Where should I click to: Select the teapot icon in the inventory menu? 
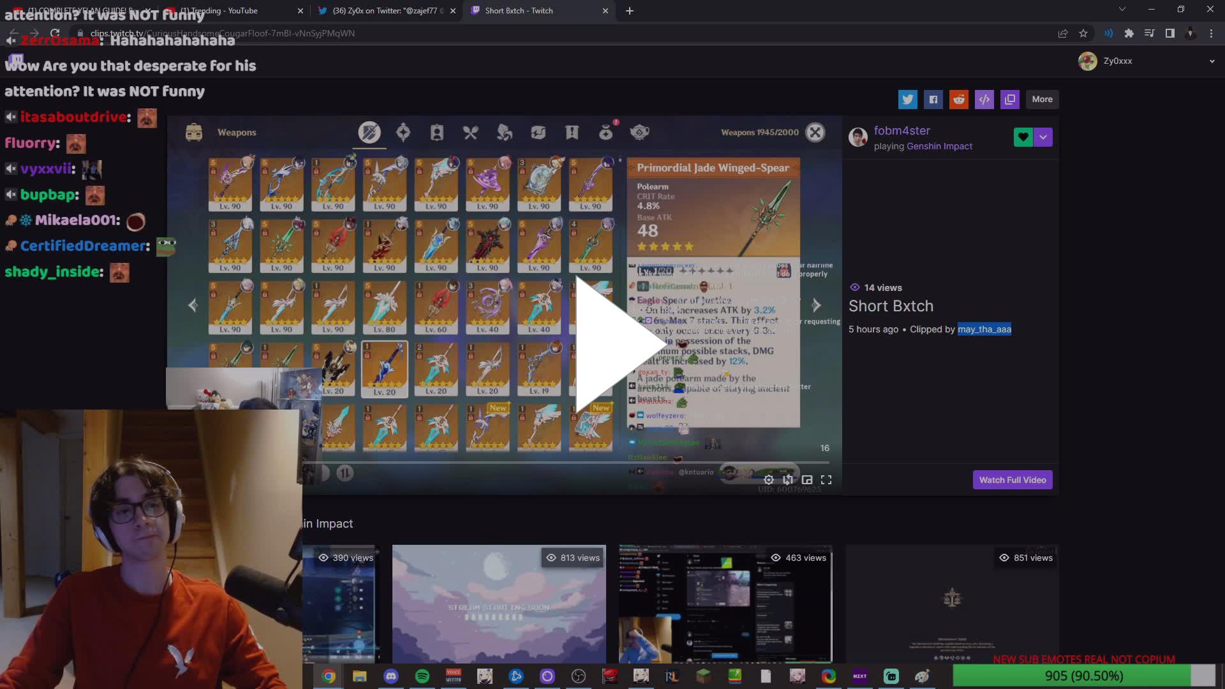pyautogui.click(x=641, y=132)
